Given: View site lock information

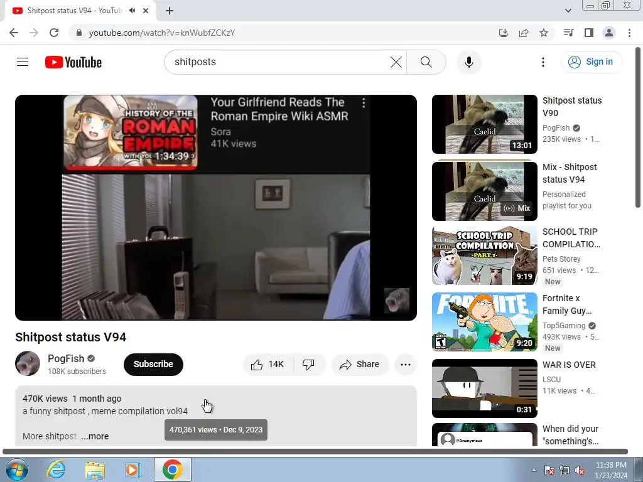Looking at the screenshot, I should (78, 33).
